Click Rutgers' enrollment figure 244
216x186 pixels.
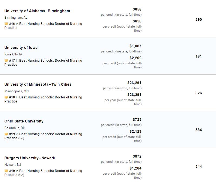(198, 167)
